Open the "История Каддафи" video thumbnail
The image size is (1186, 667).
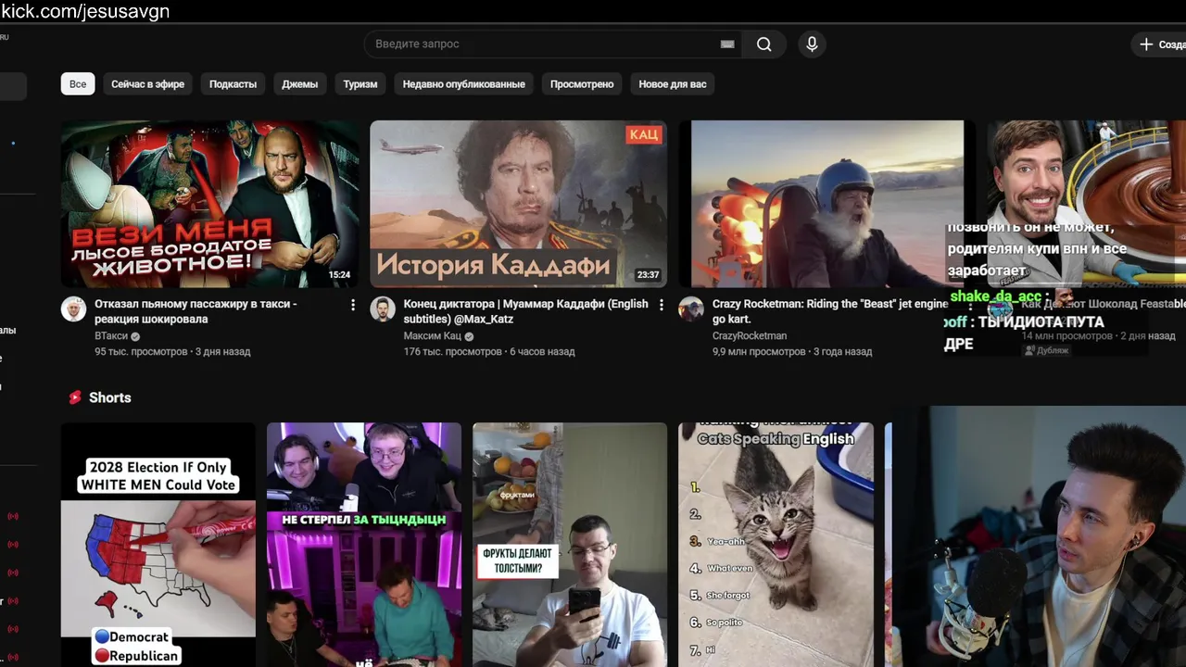(x=518, y=204)
